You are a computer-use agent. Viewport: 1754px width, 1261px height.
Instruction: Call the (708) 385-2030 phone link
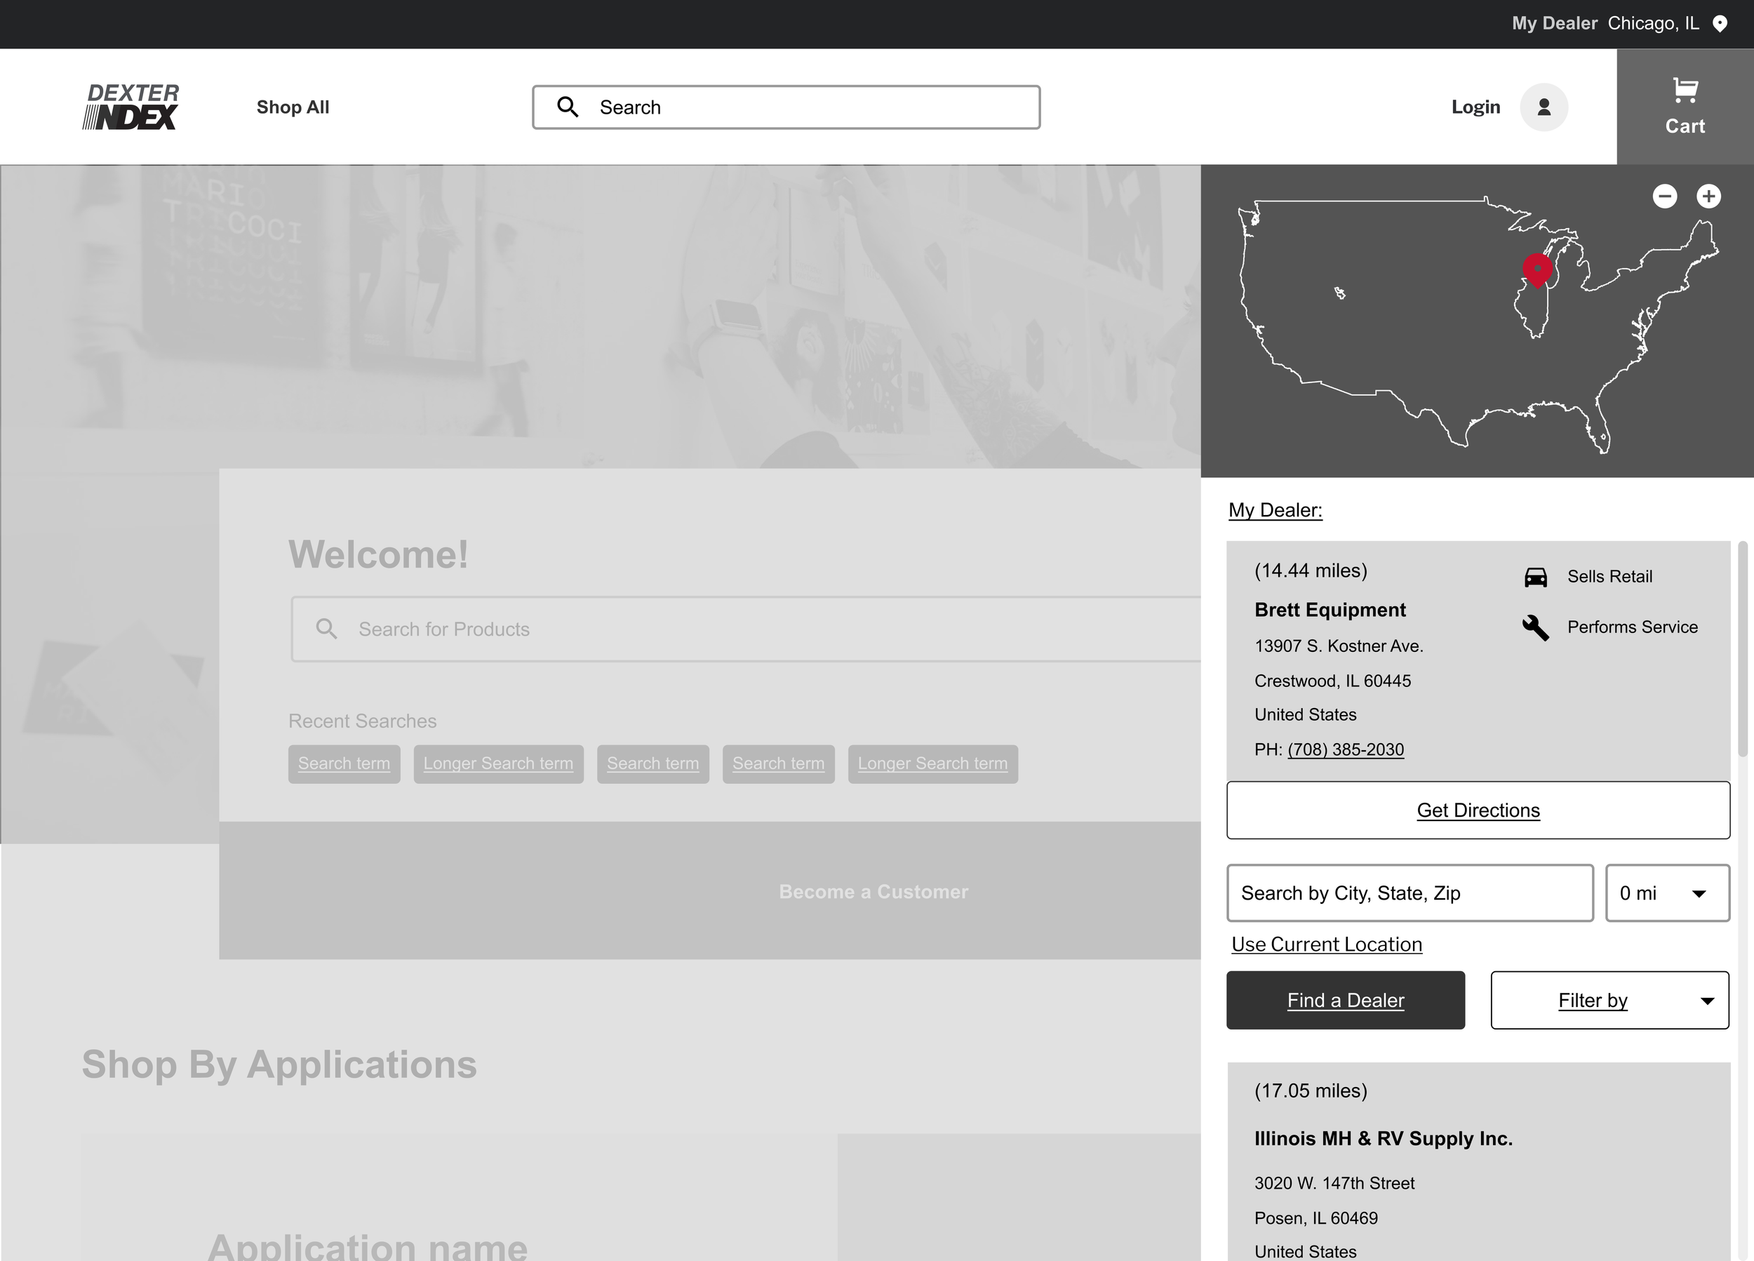1345,749
